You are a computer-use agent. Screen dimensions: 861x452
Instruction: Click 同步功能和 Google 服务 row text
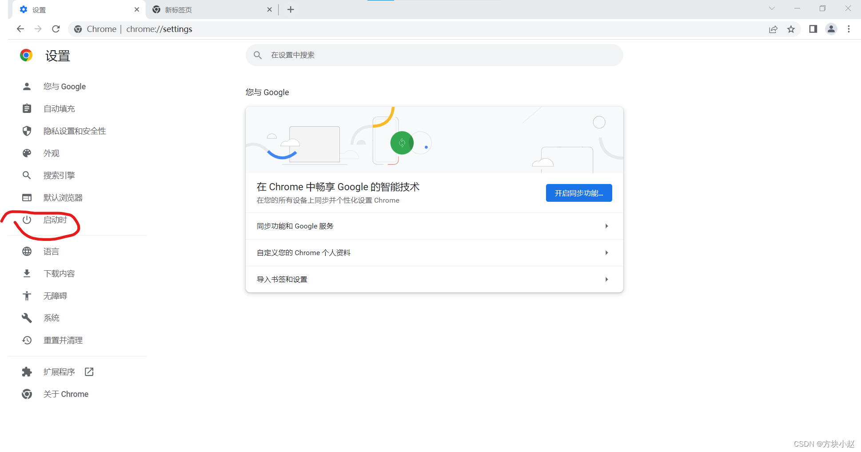pyautogui.click(x=295, y=226)
